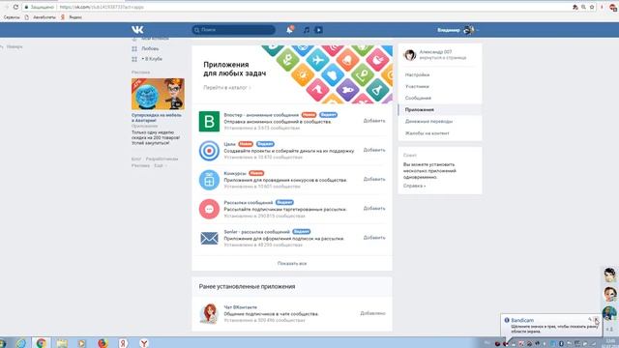Open Владимир profile dropdown menu
Screen dimensions: 619x348
tap(457, 30)
